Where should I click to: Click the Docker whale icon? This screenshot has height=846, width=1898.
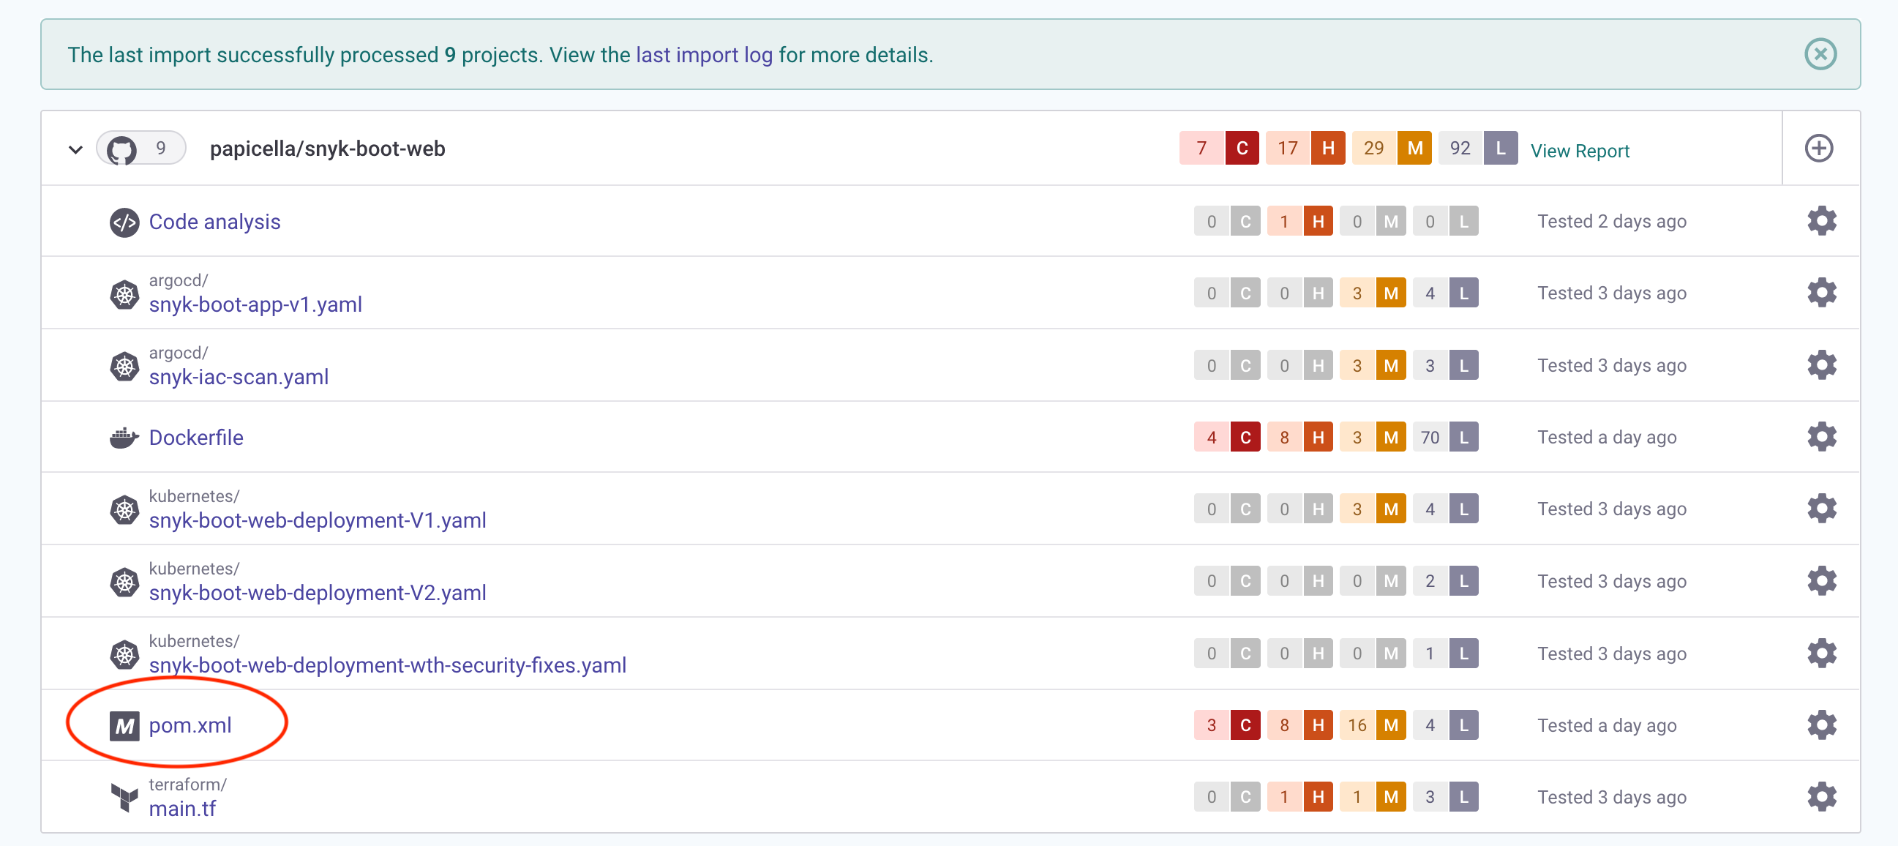pos(124,438)
